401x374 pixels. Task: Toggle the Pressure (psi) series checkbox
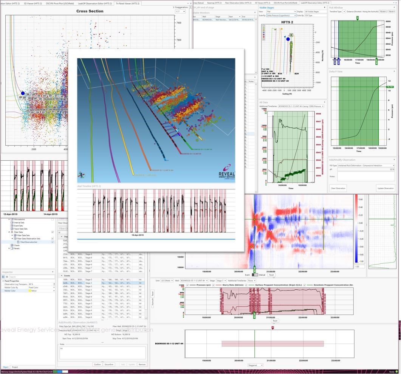[x=187, y=285]
